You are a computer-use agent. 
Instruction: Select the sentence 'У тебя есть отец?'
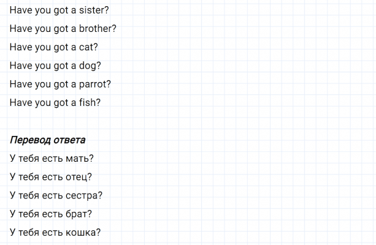51,177
